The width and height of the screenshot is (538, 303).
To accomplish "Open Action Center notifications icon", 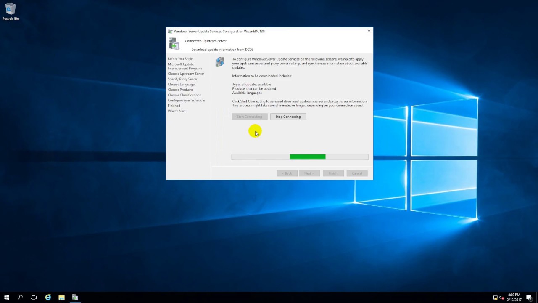I will pos(529,298).
